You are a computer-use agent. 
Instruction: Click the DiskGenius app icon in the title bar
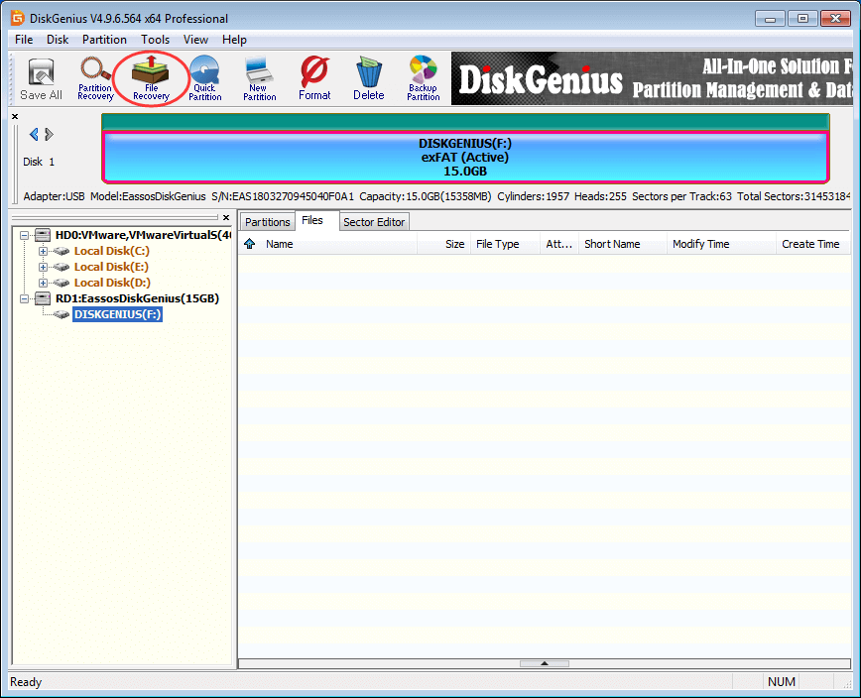[18, 18]
